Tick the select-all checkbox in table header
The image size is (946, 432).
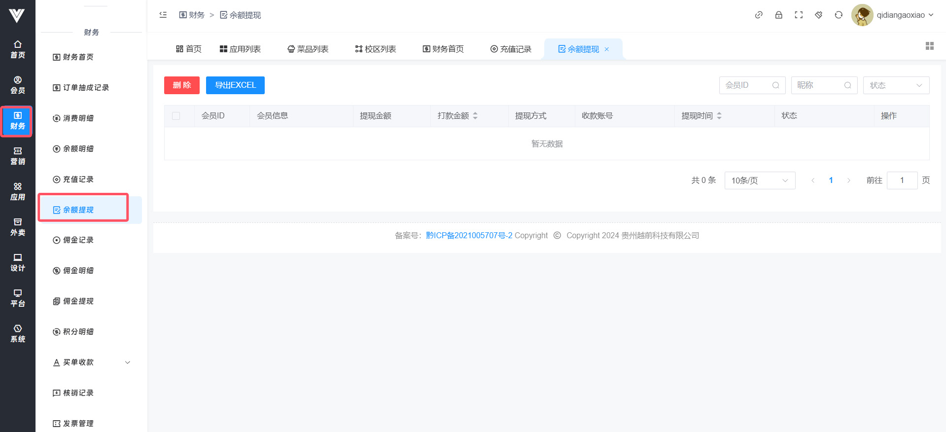pos(176,116)
